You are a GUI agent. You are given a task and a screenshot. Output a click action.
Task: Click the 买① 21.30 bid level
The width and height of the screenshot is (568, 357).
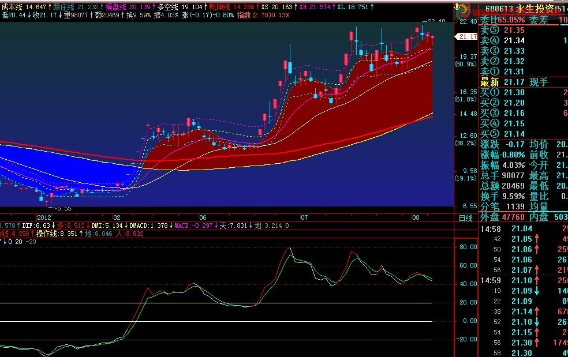pyautogui.click(x=503, y=92)
